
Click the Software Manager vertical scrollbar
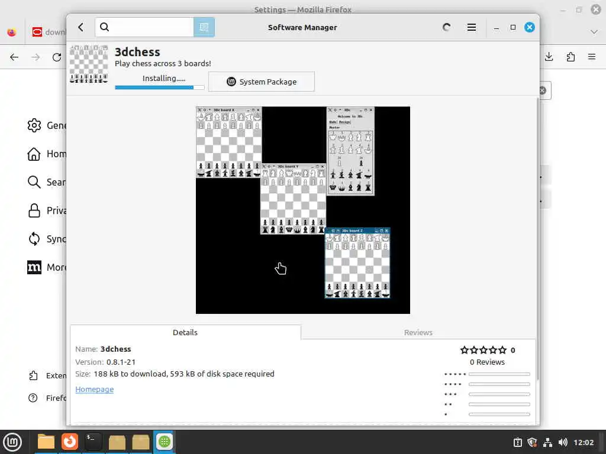537,239
